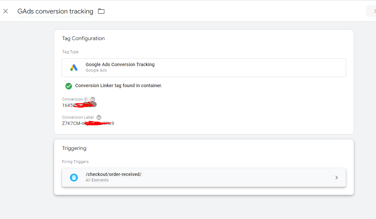The width and height of the screenshot is (376, 219).
Task: Close the tag editor with the X icon
Action: (x=6, y=11)
